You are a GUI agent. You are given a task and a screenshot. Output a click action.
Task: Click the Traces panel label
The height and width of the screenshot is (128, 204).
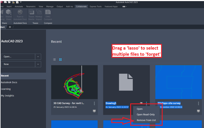(35, 23)
